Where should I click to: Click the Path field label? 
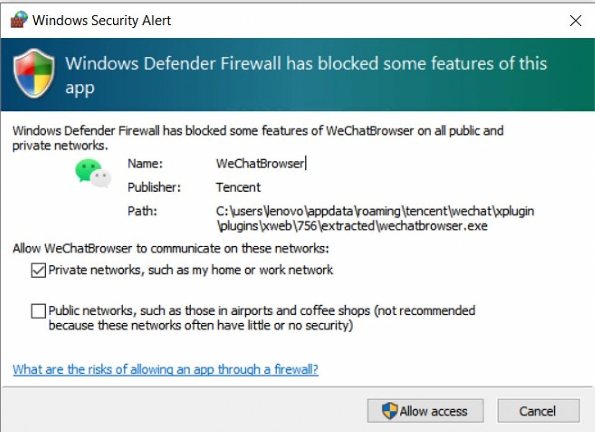coord(142,211)
